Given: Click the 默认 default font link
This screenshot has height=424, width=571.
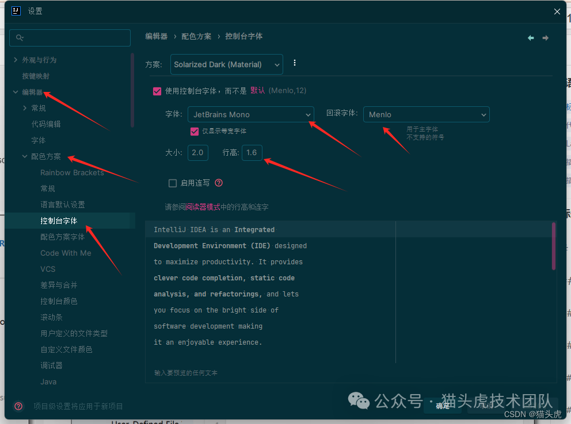Looking at the screenshot, I should (257, 90).
